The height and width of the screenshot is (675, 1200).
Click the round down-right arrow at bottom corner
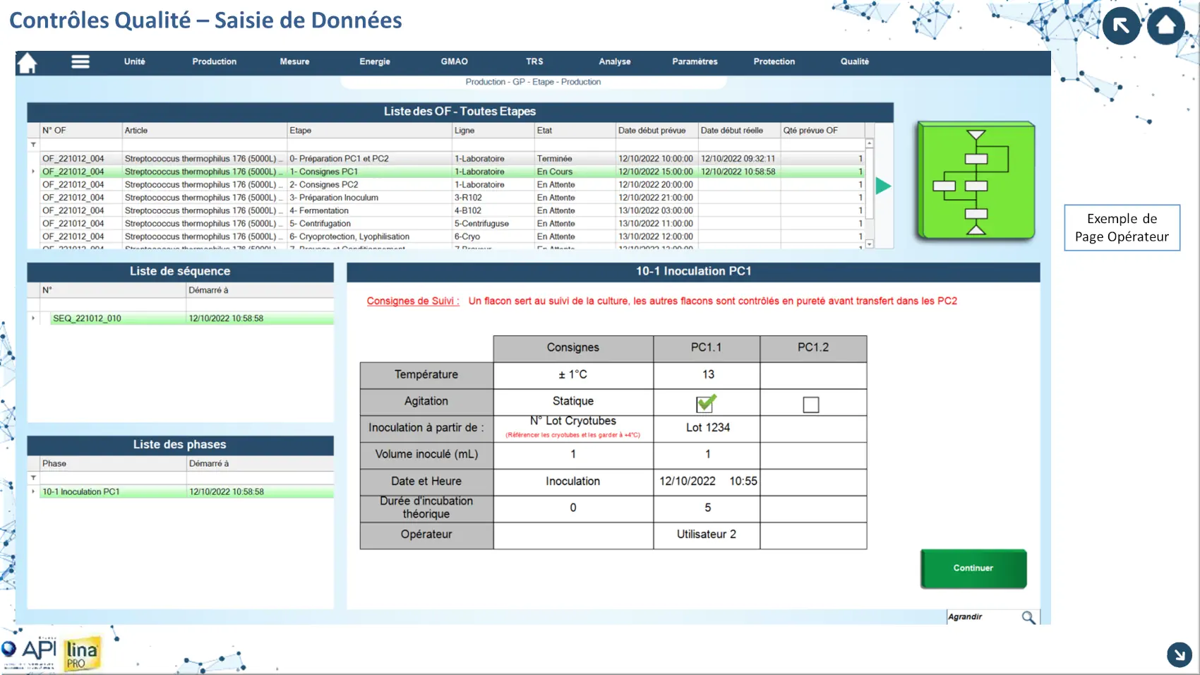click(x=1179, y=655)
